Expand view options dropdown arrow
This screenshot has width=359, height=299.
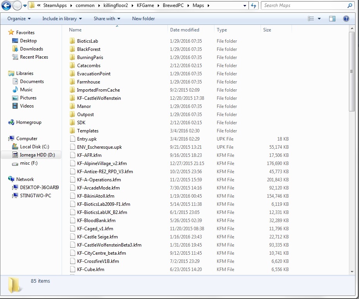tap(319, 19)
